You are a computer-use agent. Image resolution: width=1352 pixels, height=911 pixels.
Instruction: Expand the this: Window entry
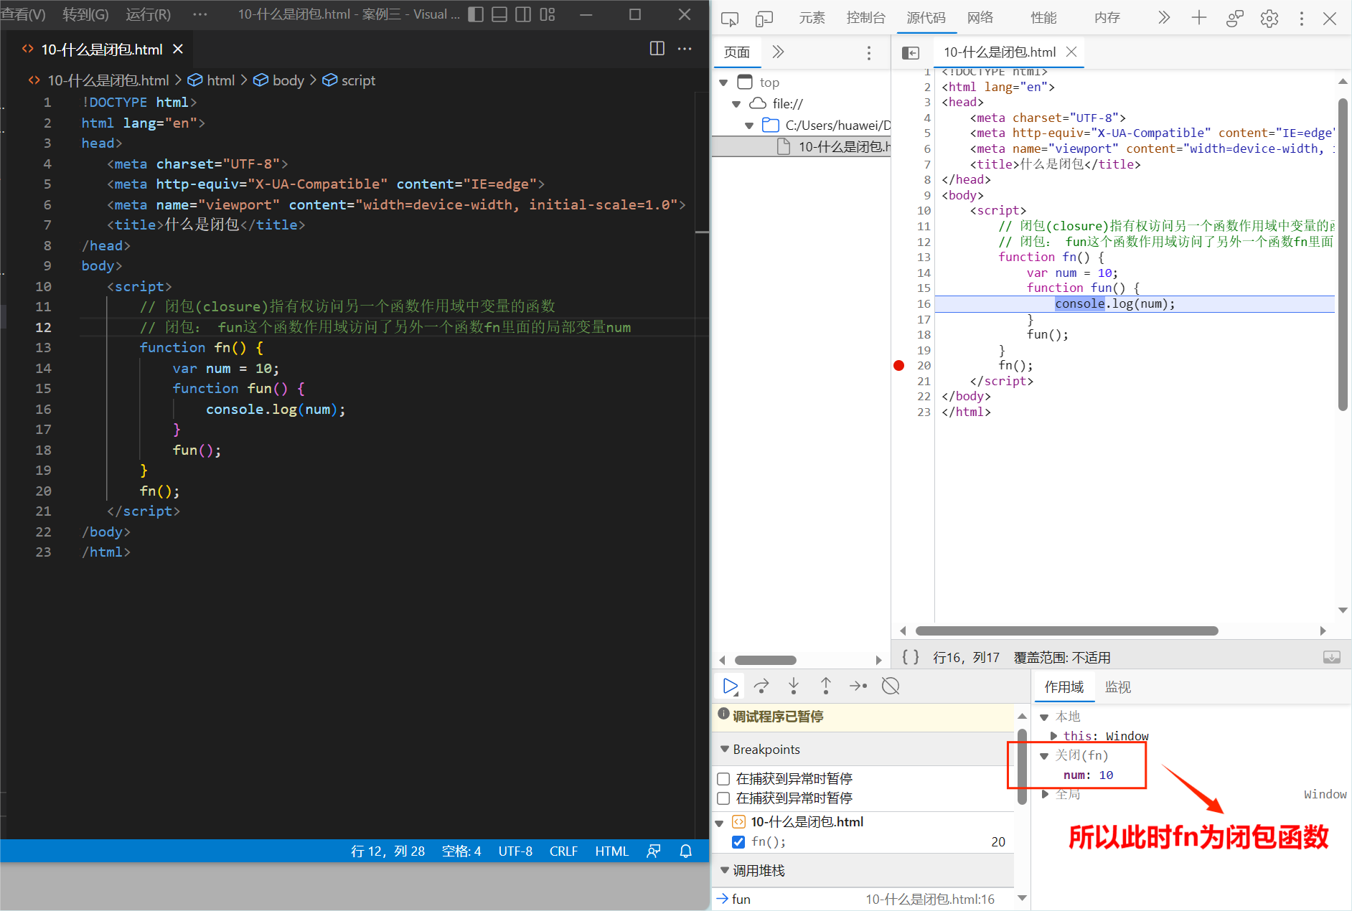pos(1053,736)
